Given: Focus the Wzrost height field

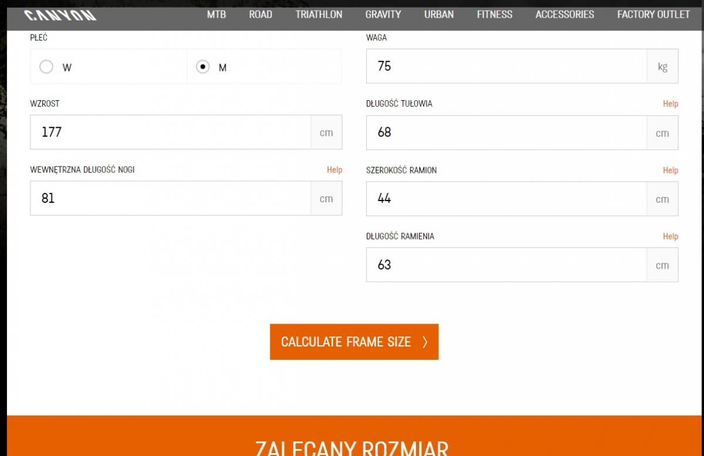Looking at the screenshot, I should [x=170, y=132].
